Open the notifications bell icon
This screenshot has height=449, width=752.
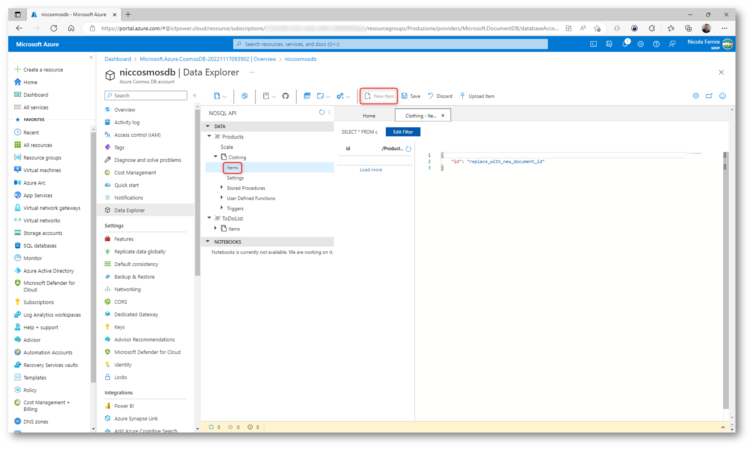tap(625, 44)
